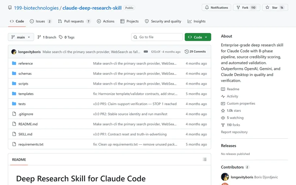The image size is (296, 185).
Task: Open the Releases heading link
Action: pyautogui.click(x=228, y=145)
